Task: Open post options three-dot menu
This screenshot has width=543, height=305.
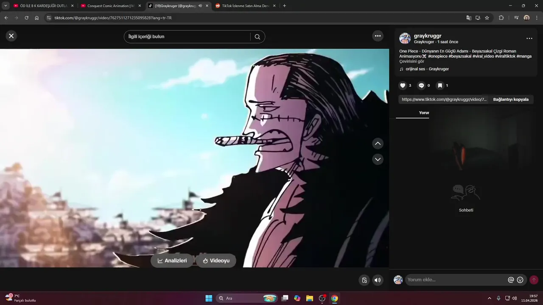Action: (529, 39)
